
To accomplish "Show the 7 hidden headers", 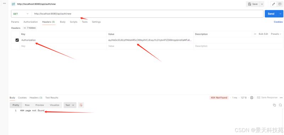I will pyautogui.click(x=30, y=28).
